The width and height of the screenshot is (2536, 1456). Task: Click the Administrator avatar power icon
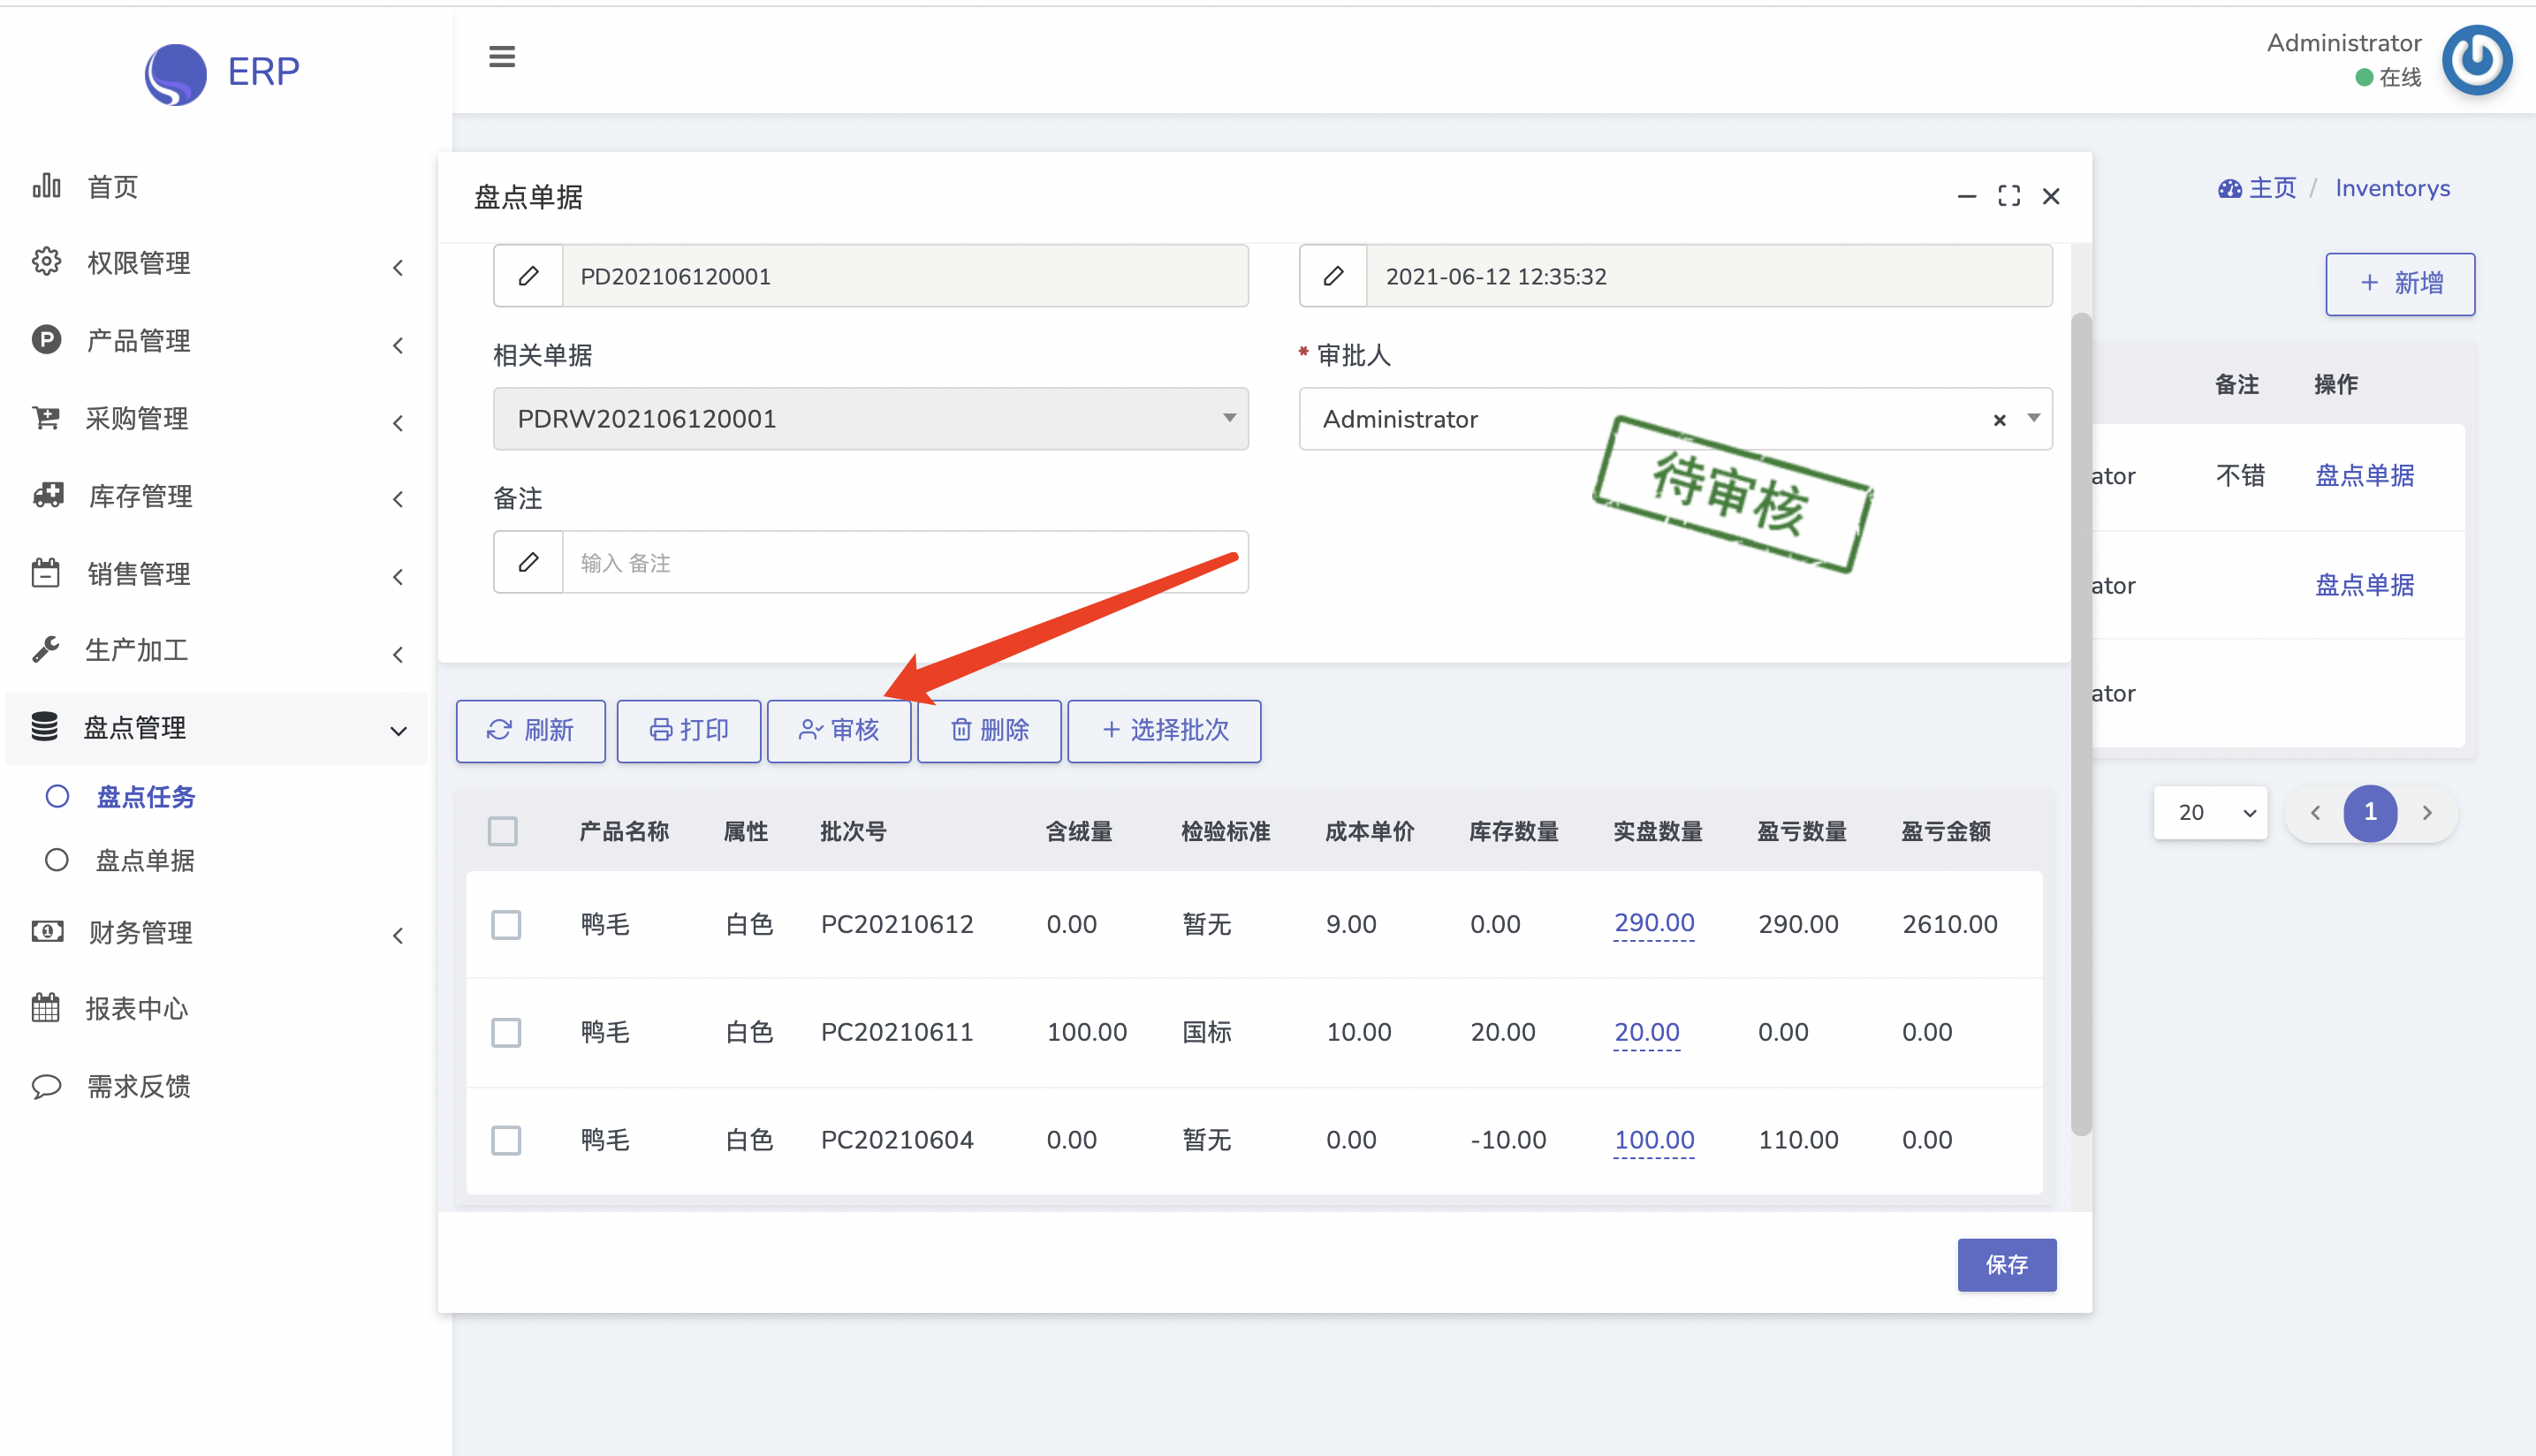pos(2476,60)
